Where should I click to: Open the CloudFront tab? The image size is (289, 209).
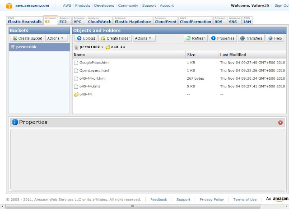tap(166, 20)
